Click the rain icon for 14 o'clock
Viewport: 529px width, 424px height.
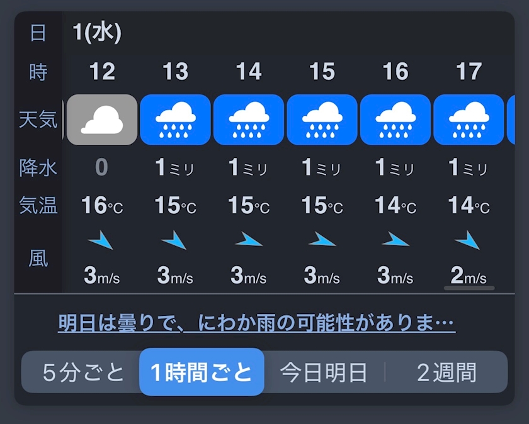[x=249, y=120]
